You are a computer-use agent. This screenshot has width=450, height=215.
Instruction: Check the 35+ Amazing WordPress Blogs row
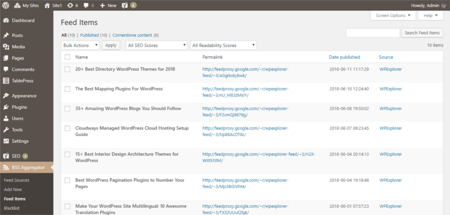point(67,108)
